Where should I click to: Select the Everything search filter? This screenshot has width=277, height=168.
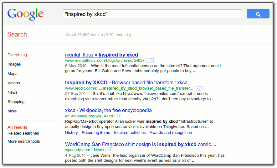coord(17,55)
